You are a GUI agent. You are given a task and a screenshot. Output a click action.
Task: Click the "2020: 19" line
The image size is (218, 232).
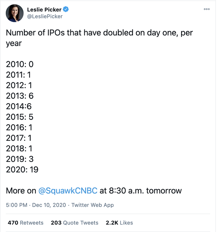pyautogui.click(x=22, y=170)
